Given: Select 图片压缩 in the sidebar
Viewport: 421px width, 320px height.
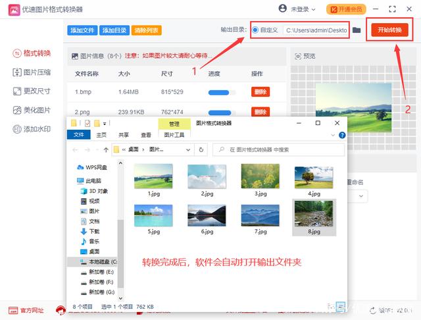Looking at the screenshot, I should coord(32,72).
